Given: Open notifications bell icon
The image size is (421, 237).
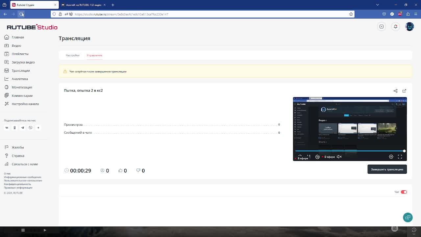Looking at the screenshot, I should point(395,27).
